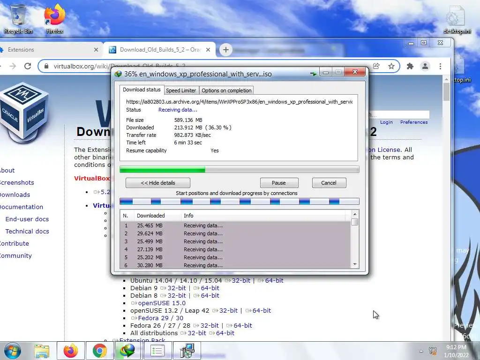Click the Chrome page vertical scrollbar thumb
Screen dimensions: 480x360
click(x=447, y=92)
